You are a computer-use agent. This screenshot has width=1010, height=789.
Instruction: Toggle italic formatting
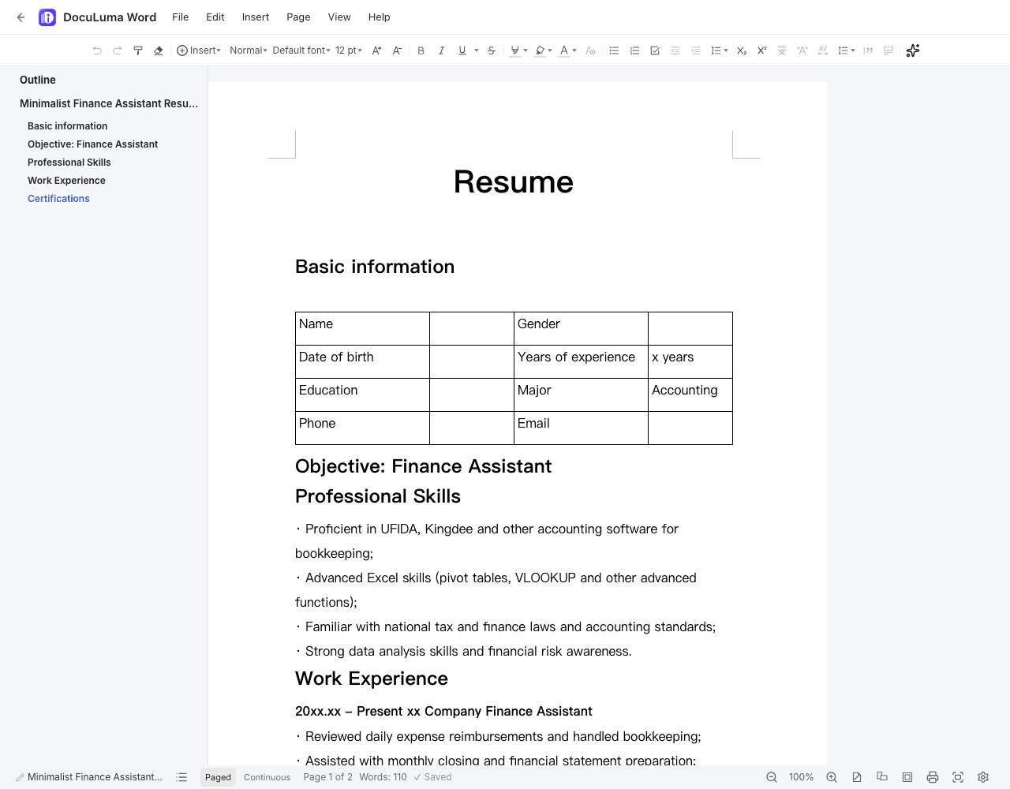pyautogui.click(x=442, y=50)
